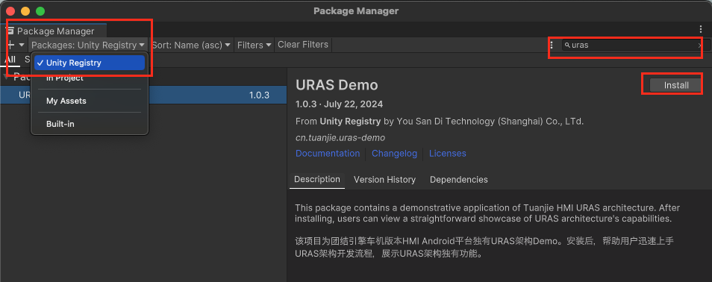This screenshot has height=282, width=712.
Task: Choose Unity Registry in the packages menu
Action: [90, 63]
